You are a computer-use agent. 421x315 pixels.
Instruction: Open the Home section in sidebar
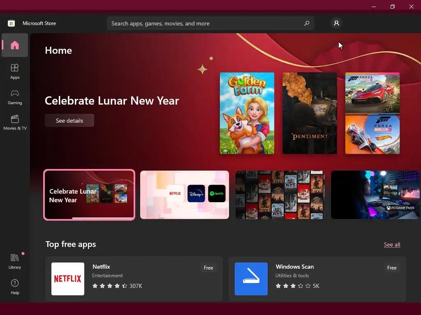tap(15, 45)
